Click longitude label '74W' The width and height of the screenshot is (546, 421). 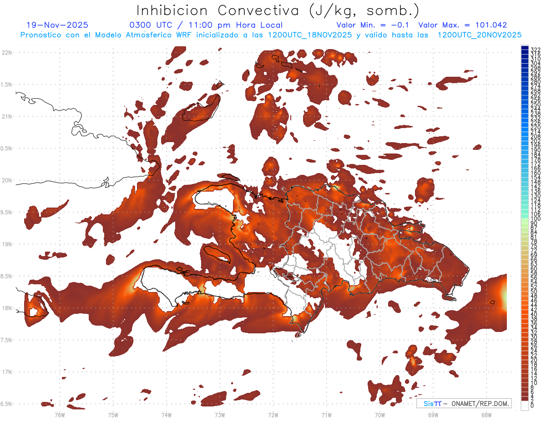166,415
